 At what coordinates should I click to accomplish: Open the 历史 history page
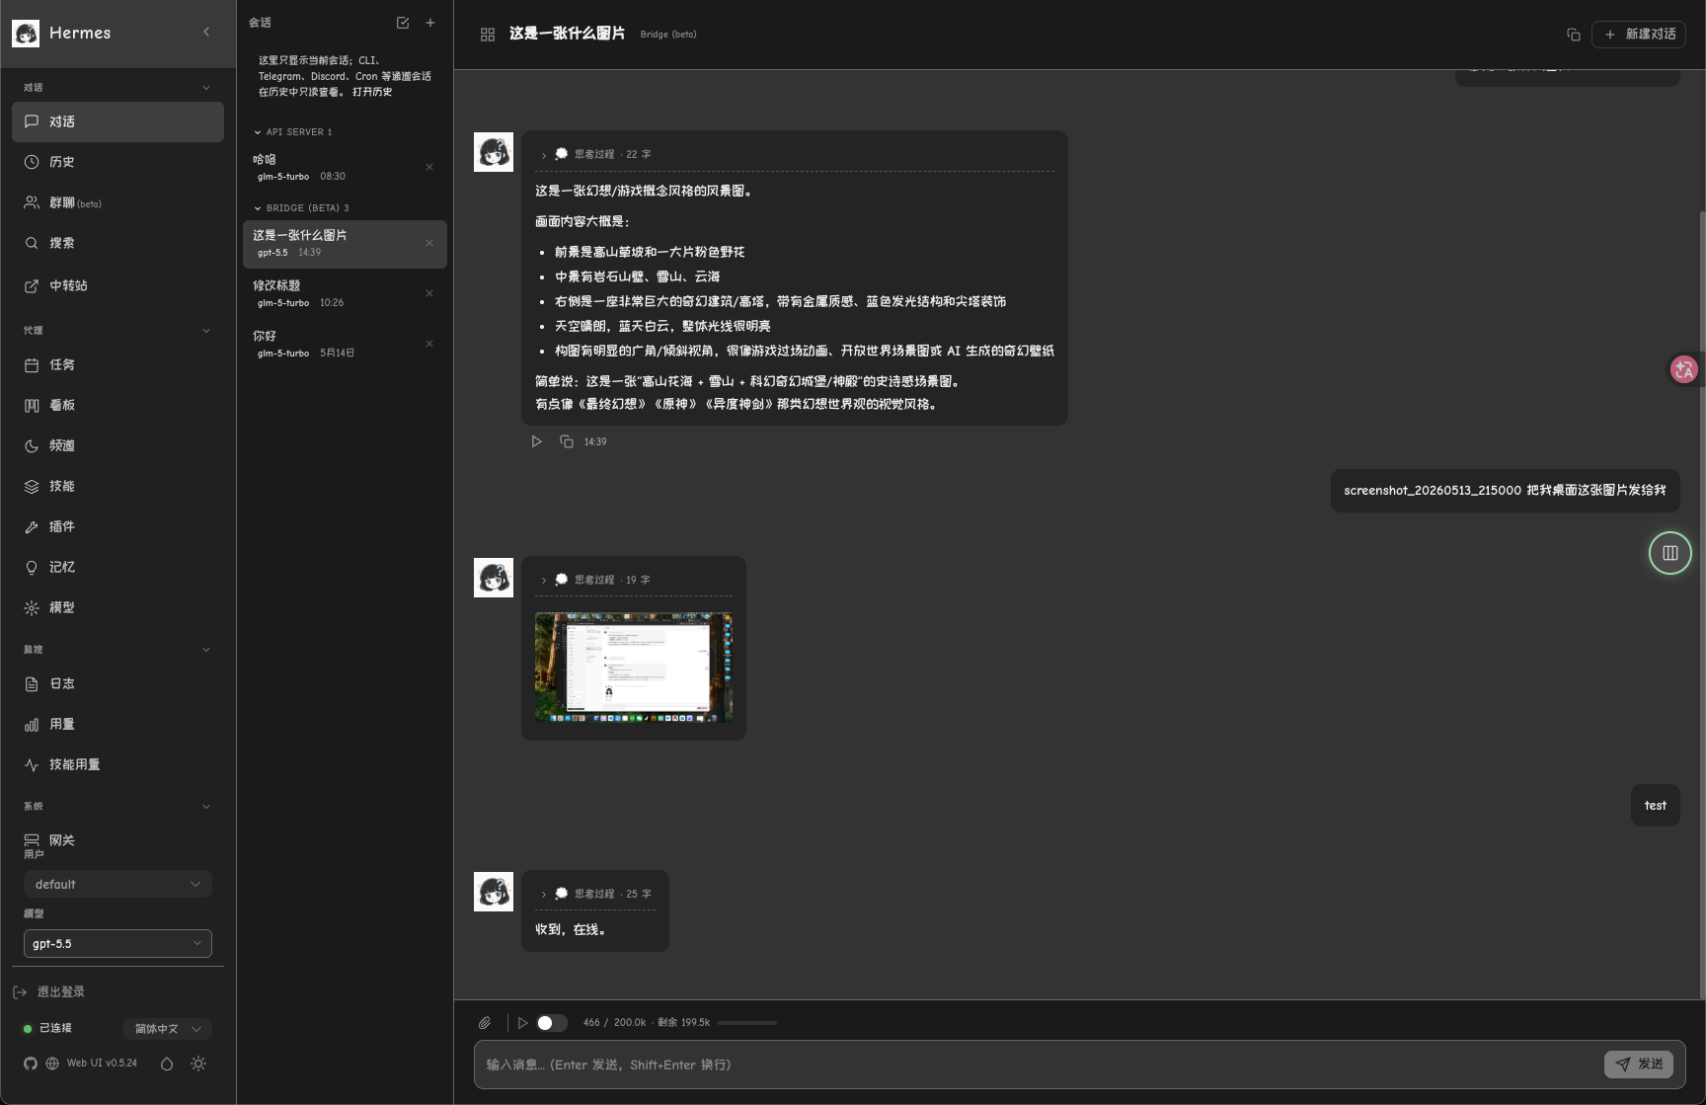pyautogui.click(x=117, y=162)
